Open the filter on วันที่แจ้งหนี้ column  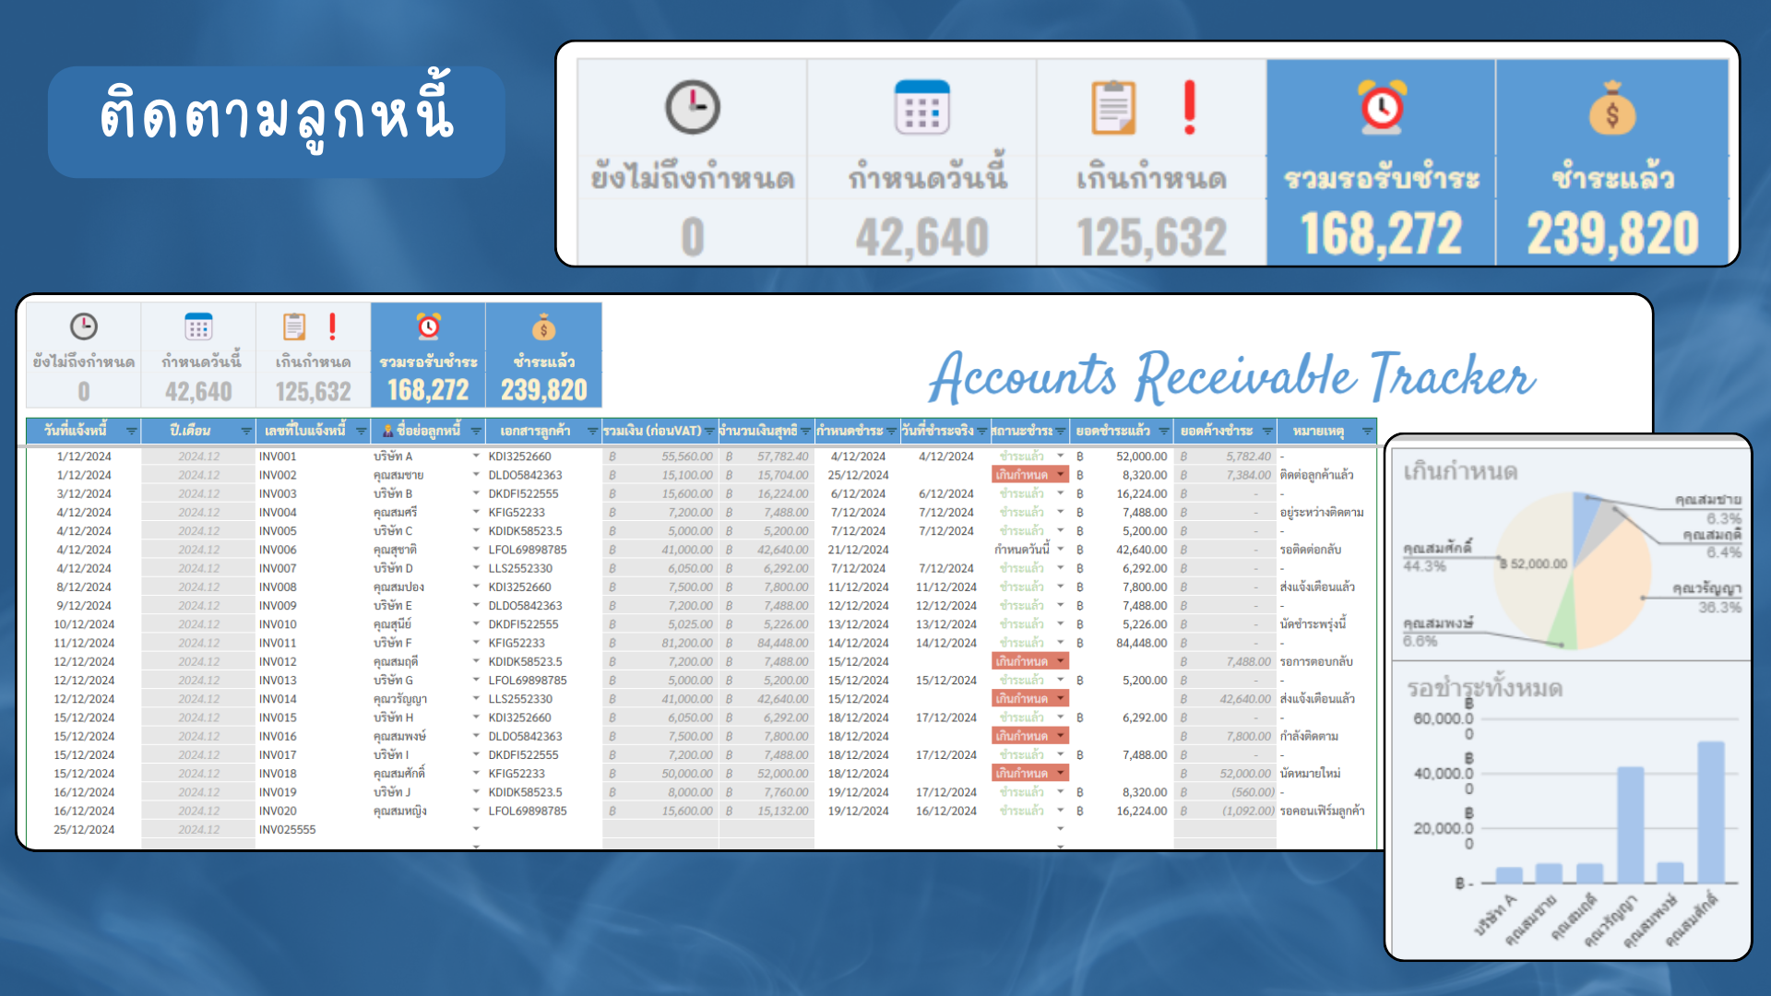point(131,432)
